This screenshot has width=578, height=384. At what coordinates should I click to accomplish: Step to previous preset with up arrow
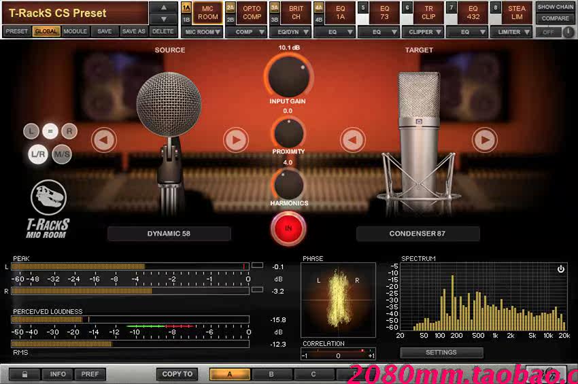click(164, 7)
